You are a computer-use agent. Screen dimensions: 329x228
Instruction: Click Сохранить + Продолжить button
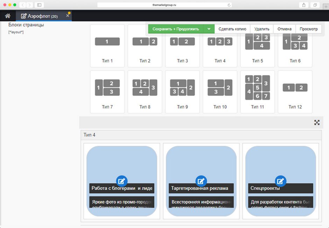coord(175,29)
